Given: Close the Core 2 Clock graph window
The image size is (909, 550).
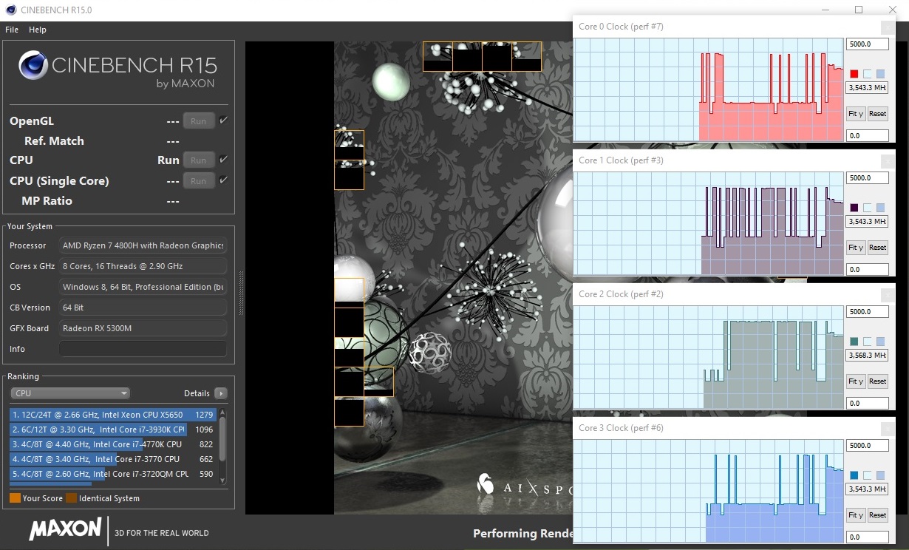Looking at the screenshot, I should tap(887, 295).
